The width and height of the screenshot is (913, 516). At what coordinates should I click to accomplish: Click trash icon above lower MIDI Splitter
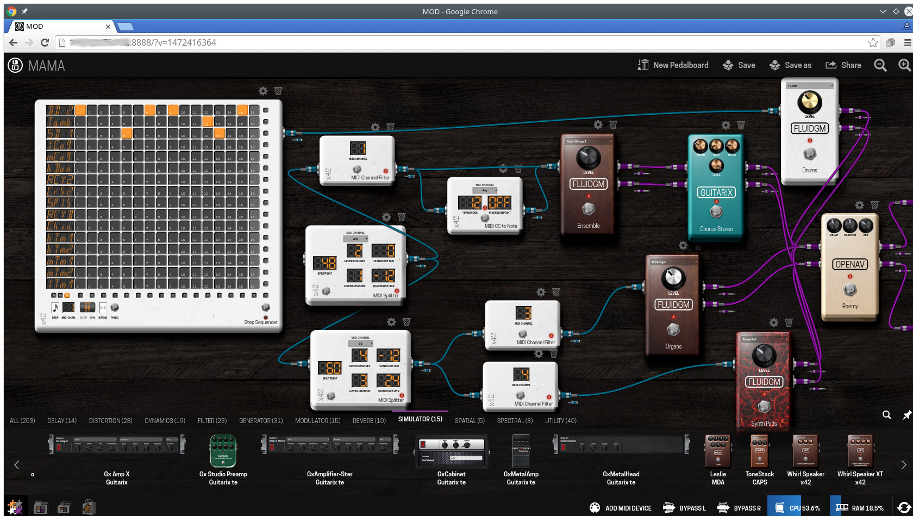coord(407,322)
